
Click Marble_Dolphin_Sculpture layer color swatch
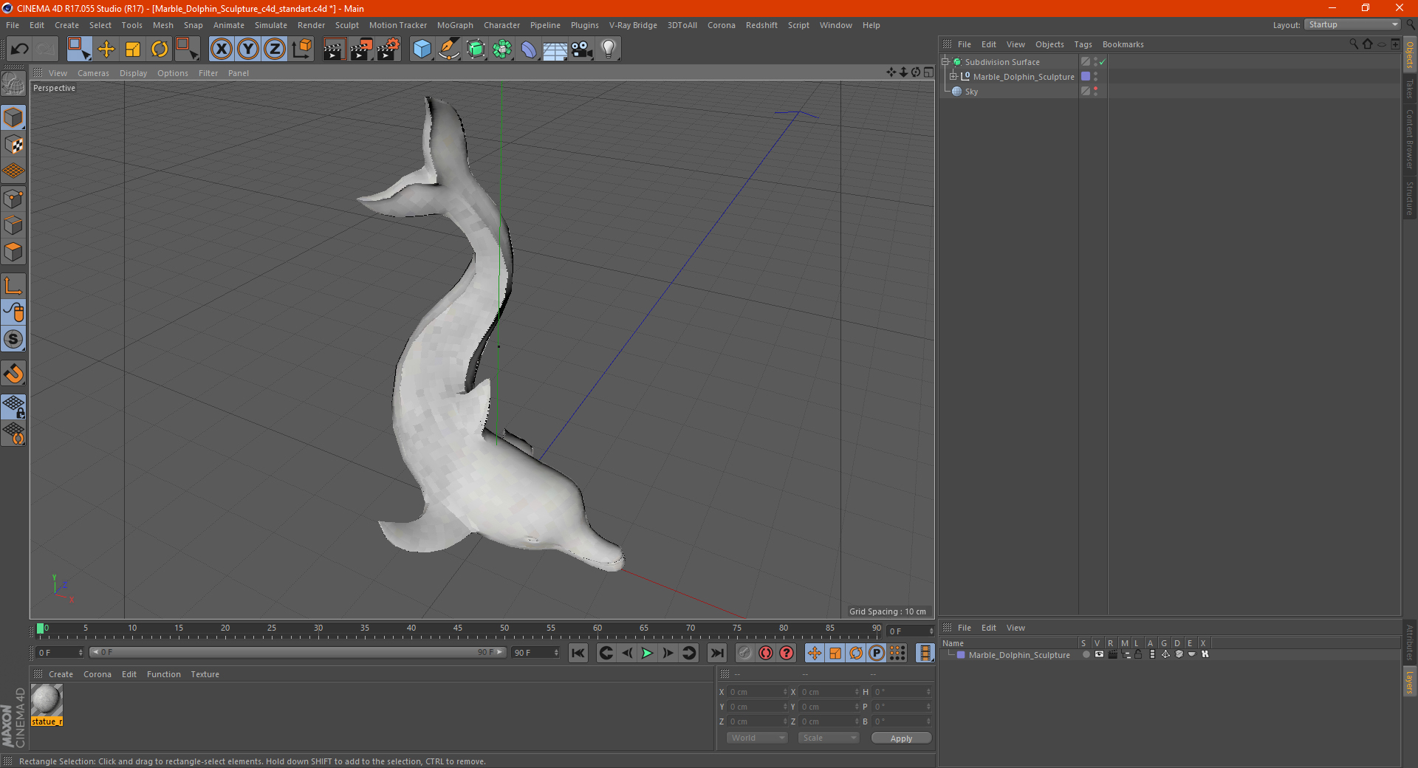coord(1086,76)
